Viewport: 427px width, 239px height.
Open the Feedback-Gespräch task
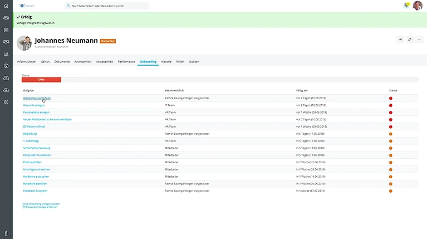coord(35,191)
